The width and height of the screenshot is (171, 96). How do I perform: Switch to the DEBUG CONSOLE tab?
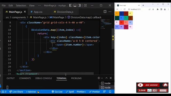pos(44,78)
